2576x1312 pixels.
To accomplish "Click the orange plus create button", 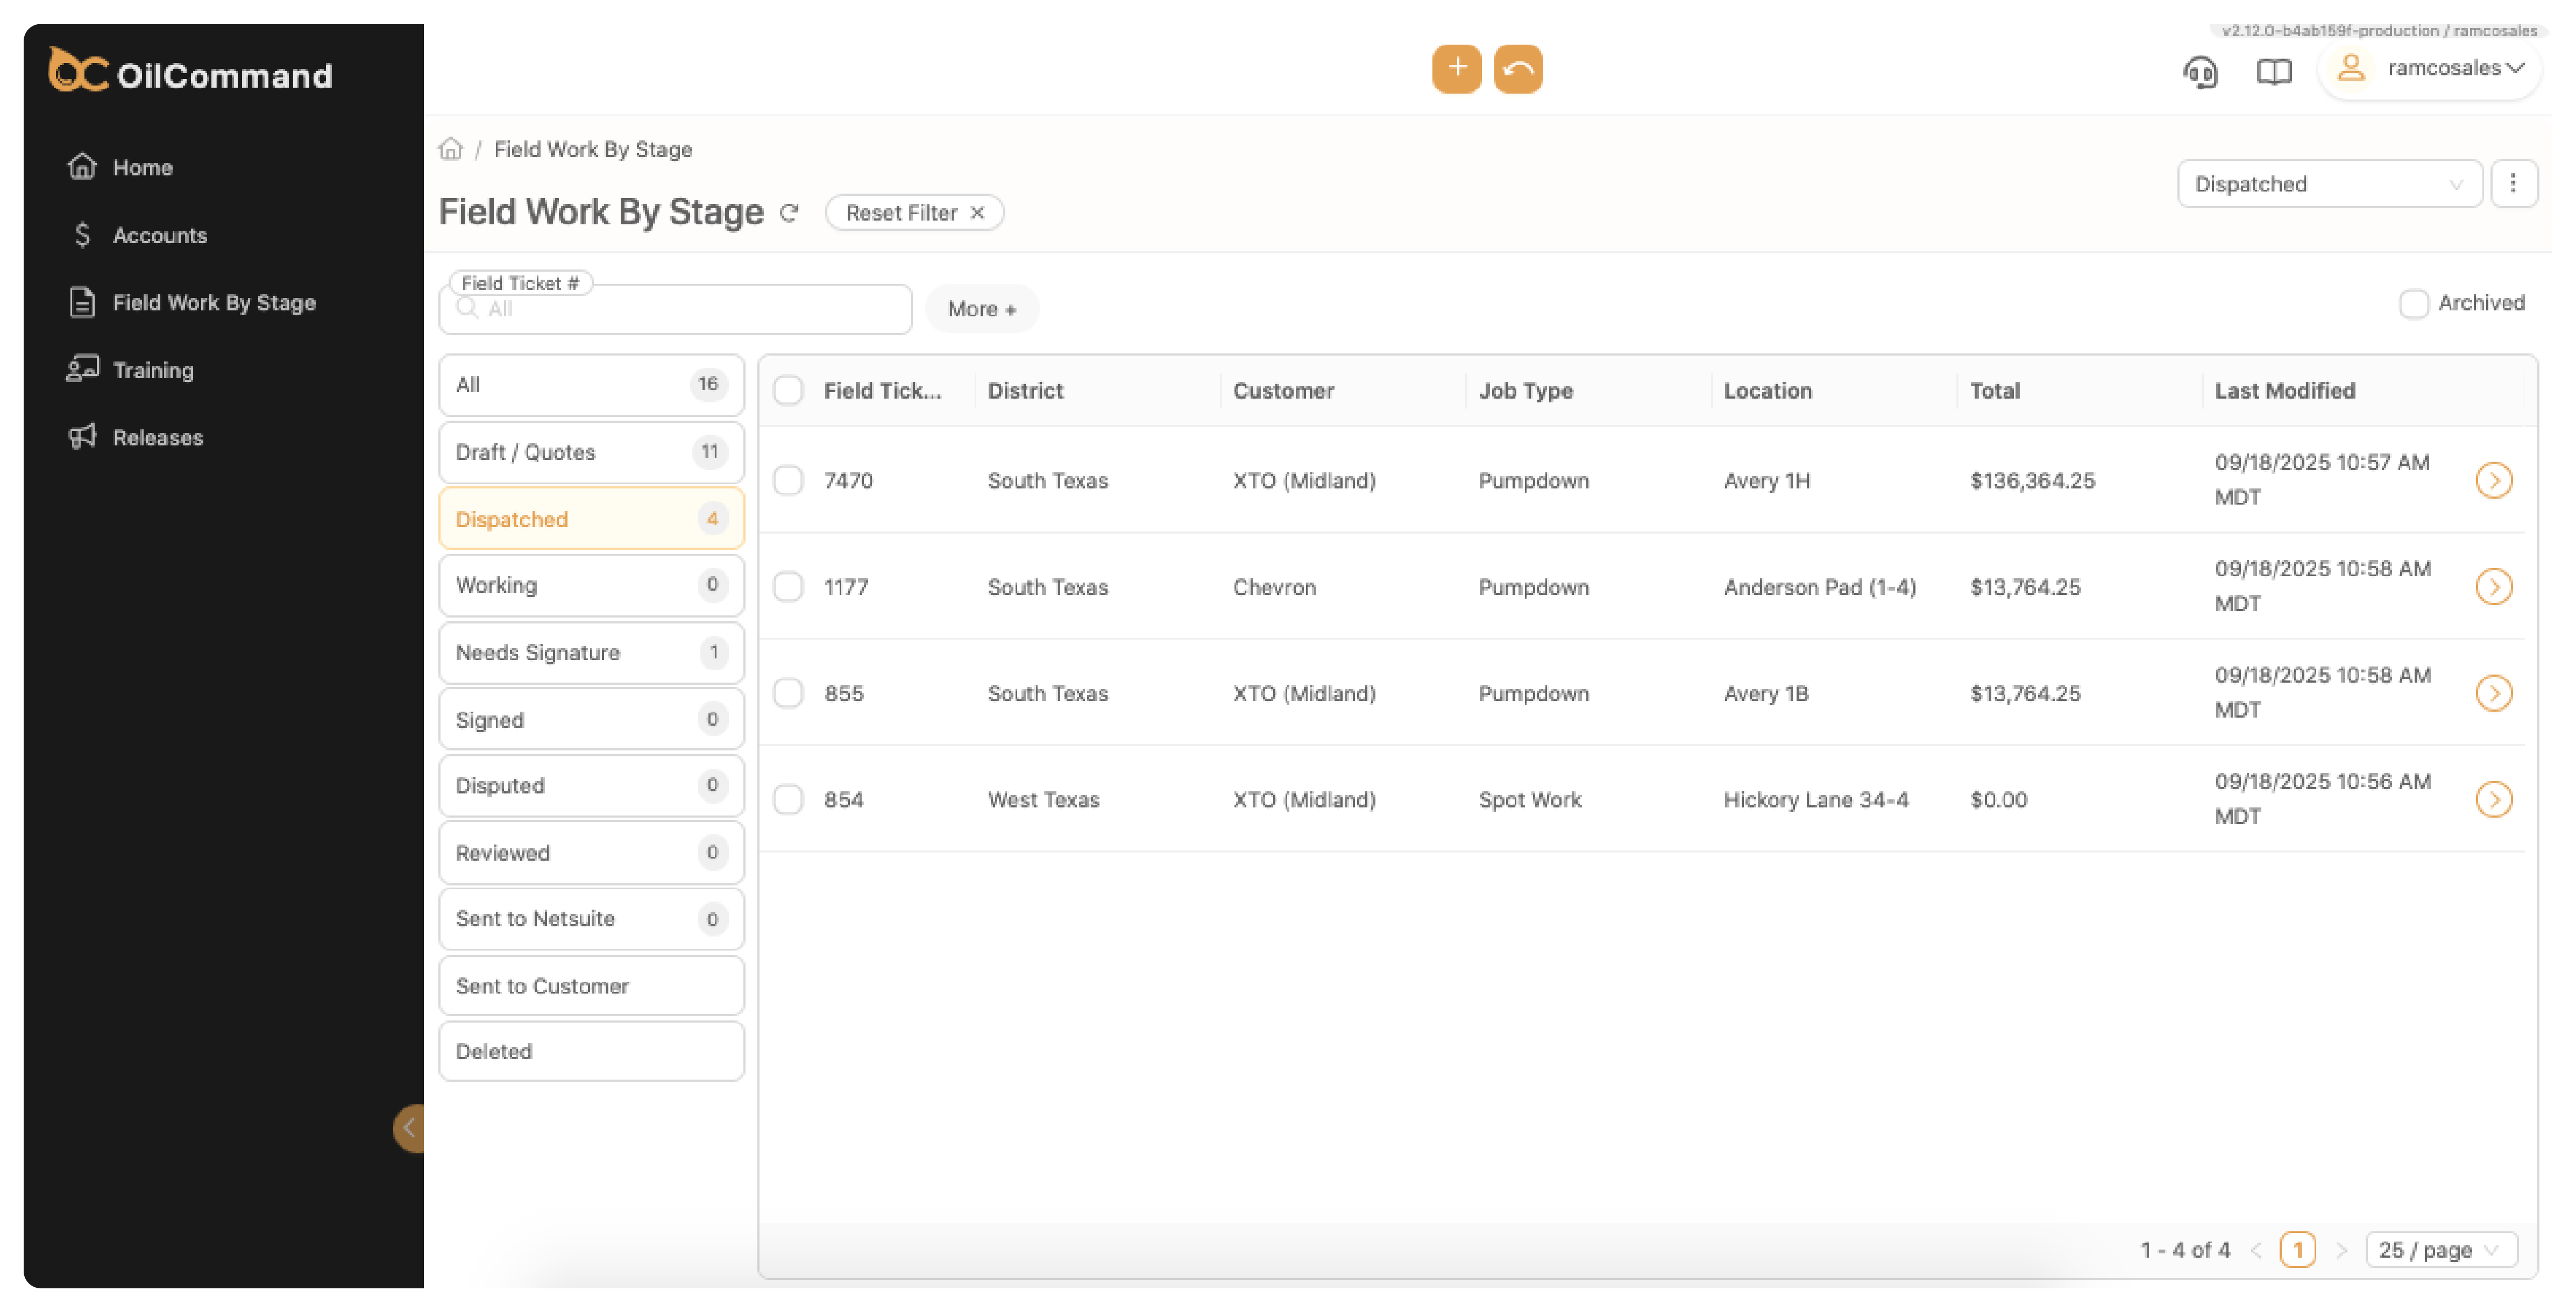I will [1456, 69].
